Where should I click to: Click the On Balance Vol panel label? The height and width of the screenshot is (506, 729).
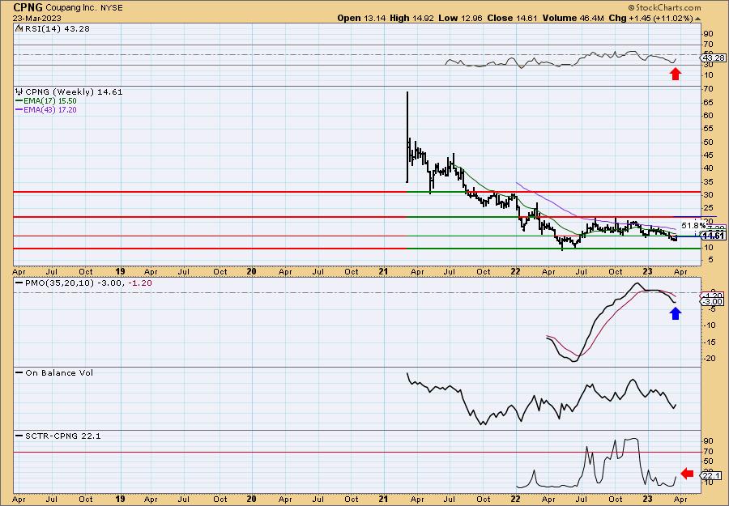click(x=59, y=372)
